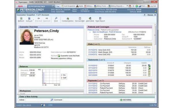The width and height of the screenshot is (173, 108).
Task: Open the Print menu
Action: pos(142,6)
